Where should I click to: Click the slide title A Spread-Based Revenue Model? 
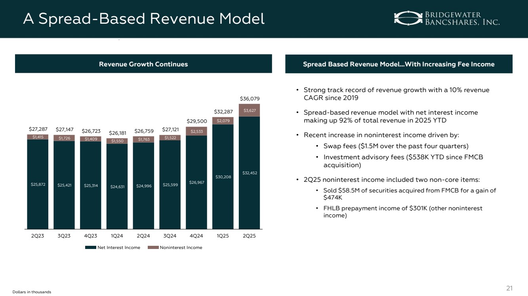143,19
